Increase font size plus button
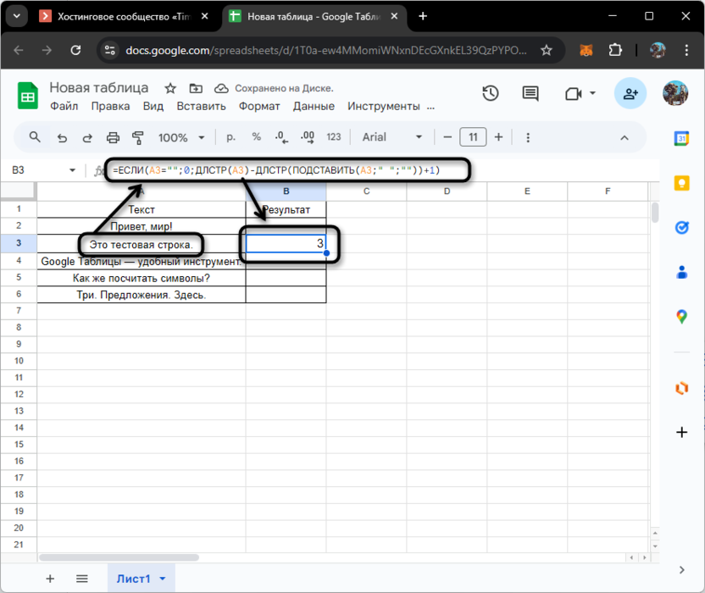 (x=498, y=137)
